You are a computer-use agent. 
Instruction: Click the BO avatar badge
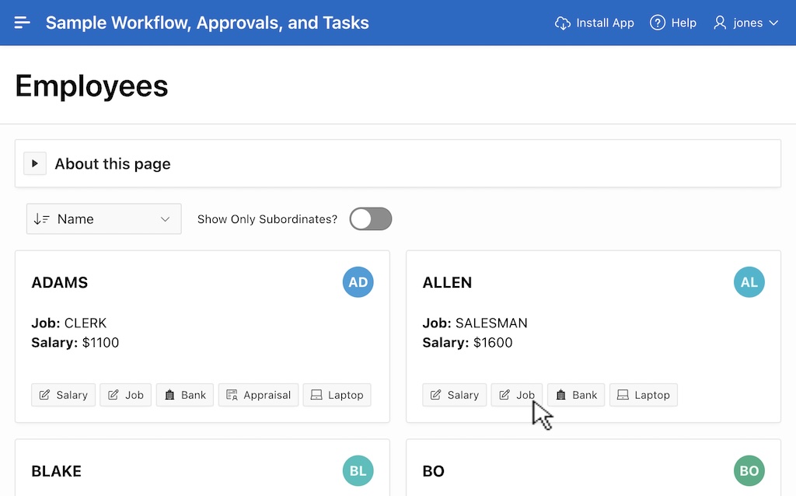pos(749,471)
